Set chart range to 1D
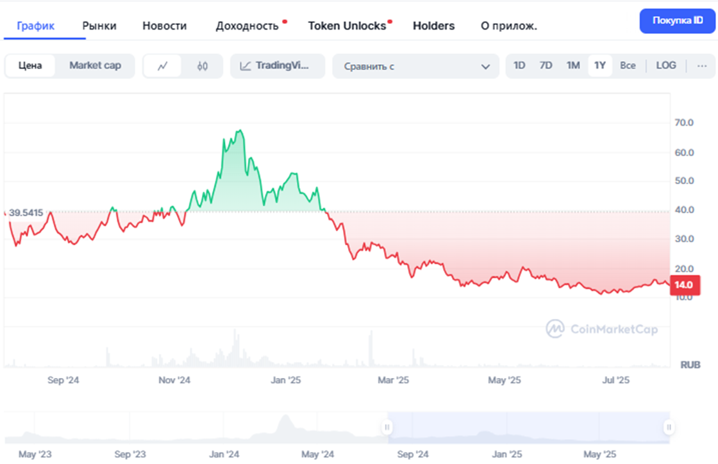This screenshot has height=464, width=718. [519, 65]
